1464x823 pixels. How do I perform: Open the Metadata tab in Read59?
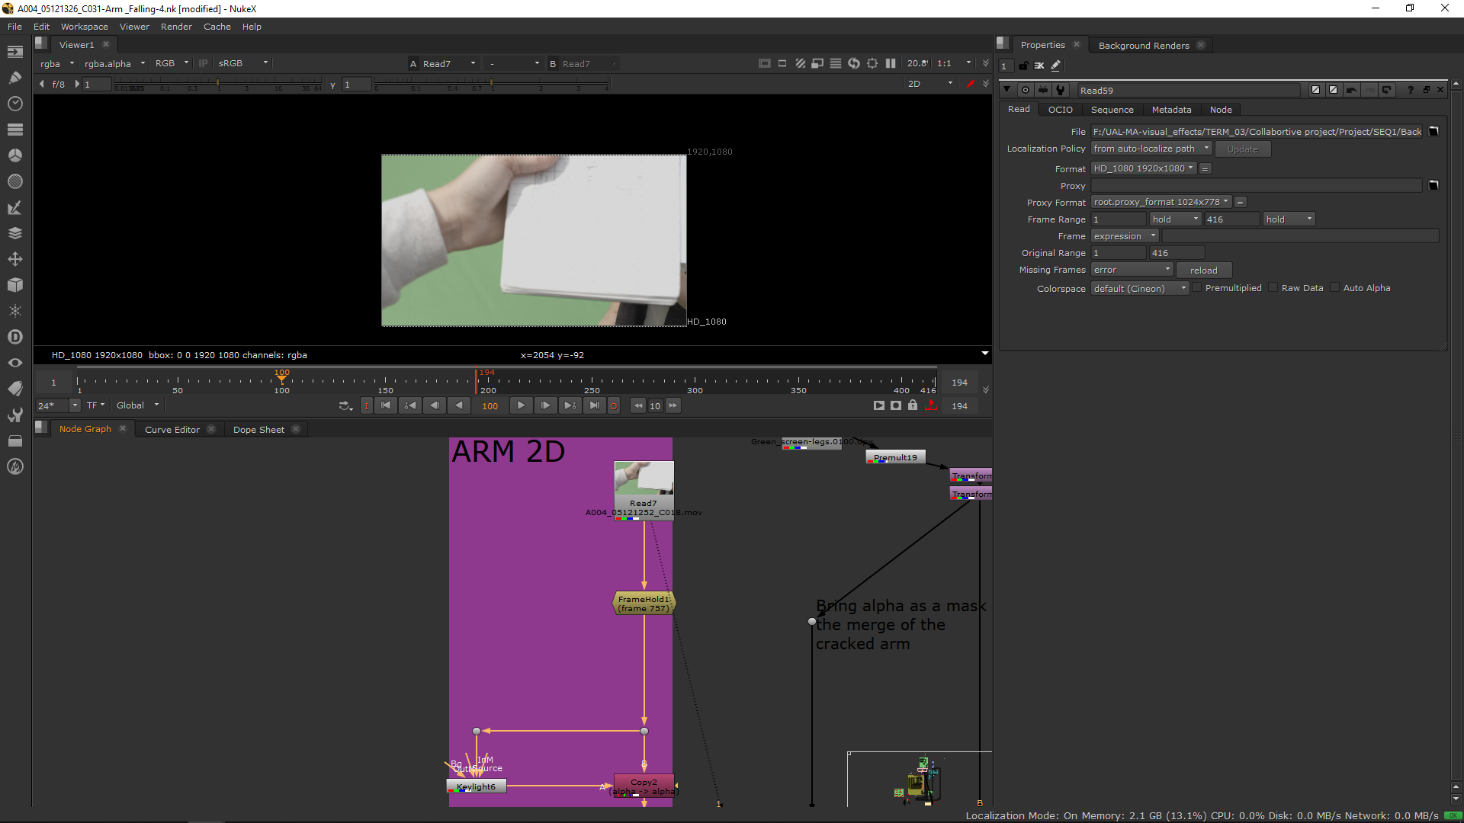(x=1171, y=110)
